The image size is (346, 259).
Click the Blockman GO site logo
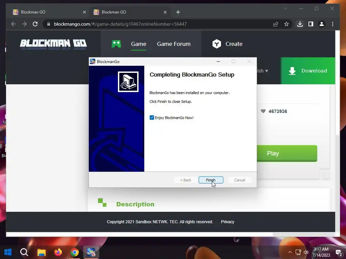pos(53,44)
